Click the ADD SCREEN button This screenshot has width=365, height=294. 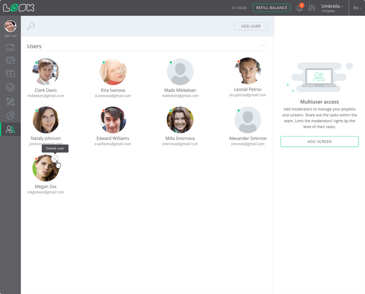319,141
